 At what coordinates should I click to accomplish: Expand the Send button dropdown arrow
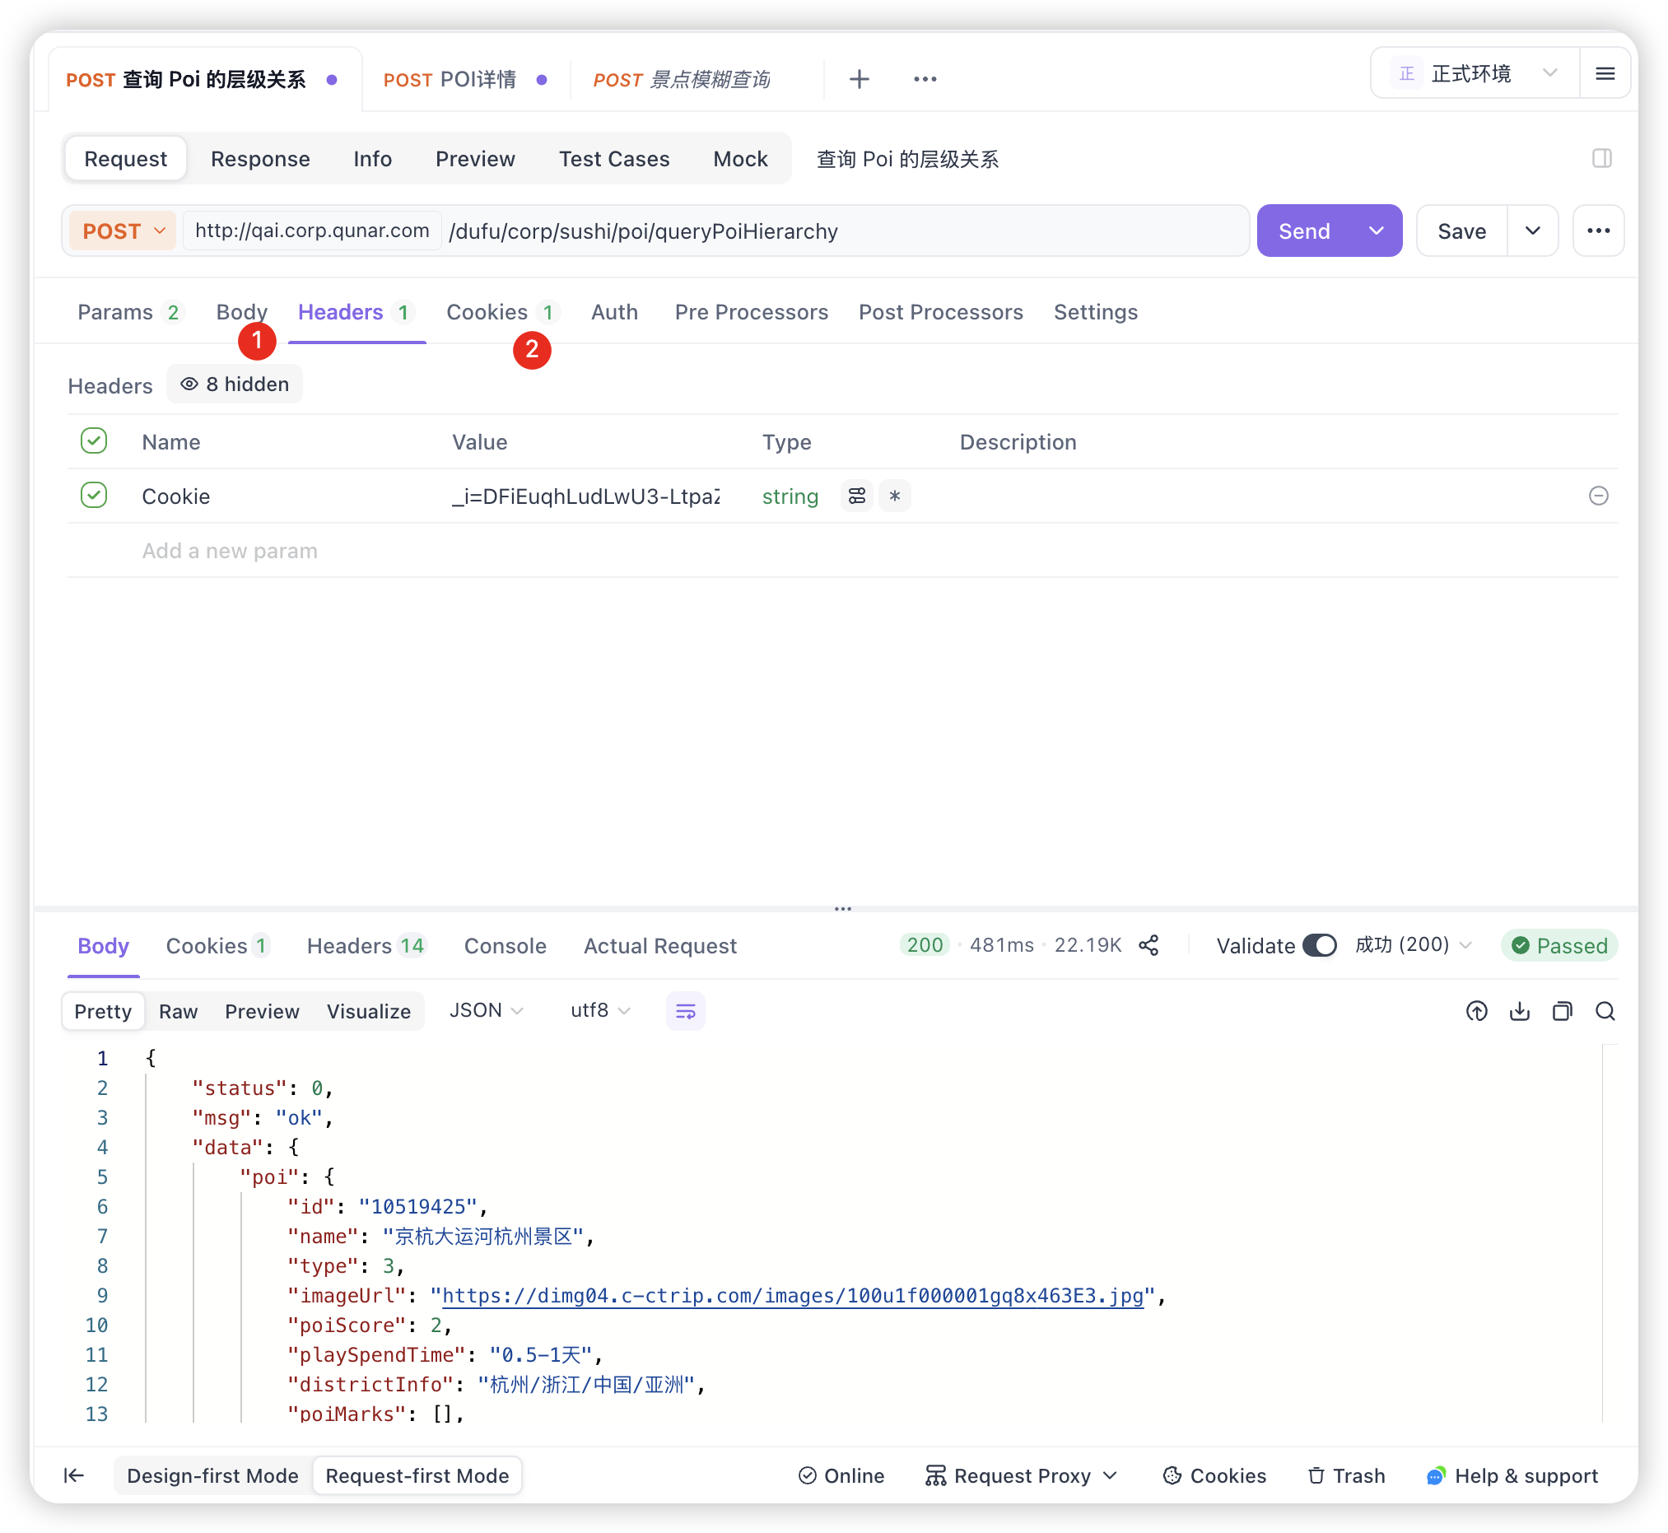click(x=1377, y=231)
